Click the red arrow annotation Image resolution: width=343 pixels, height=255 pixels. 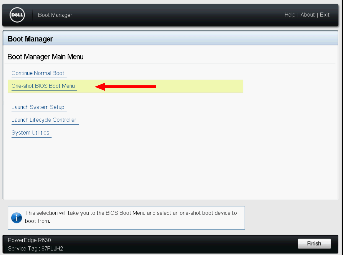[125, 87]
